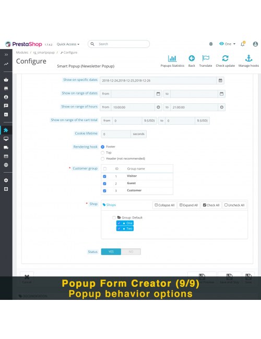Check the Group: Default shop checkbox

tap(114, 217)
